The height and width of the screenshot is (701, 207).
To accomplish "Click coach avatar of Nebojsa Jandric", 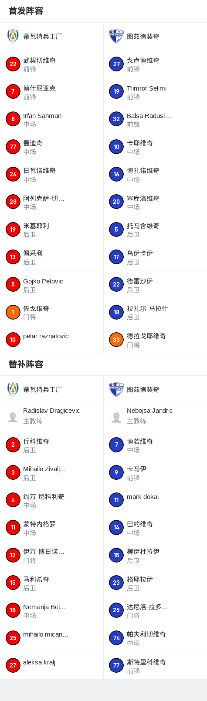I will pos(116,417).
